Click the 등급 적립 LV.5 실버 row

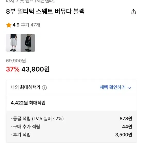(x=72, y=119)
